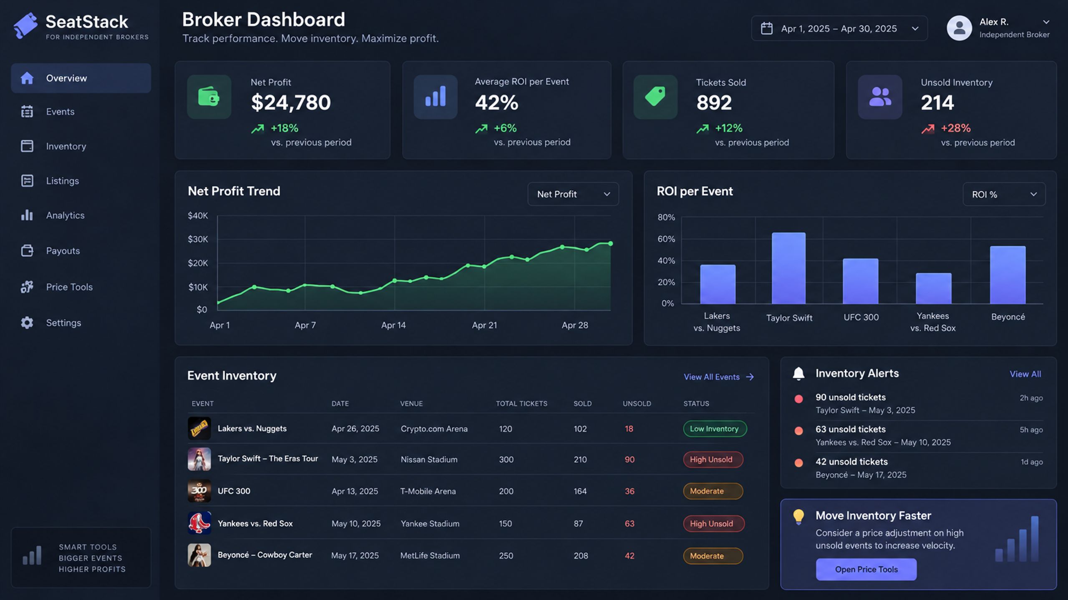Click the Yankees vs. Red Sox thumbnail

pos(199,523)
